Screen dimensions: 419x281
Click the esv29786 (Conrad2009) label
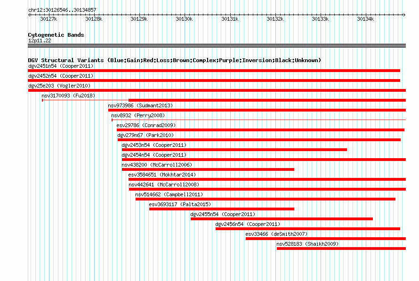[x=146, y=125]
